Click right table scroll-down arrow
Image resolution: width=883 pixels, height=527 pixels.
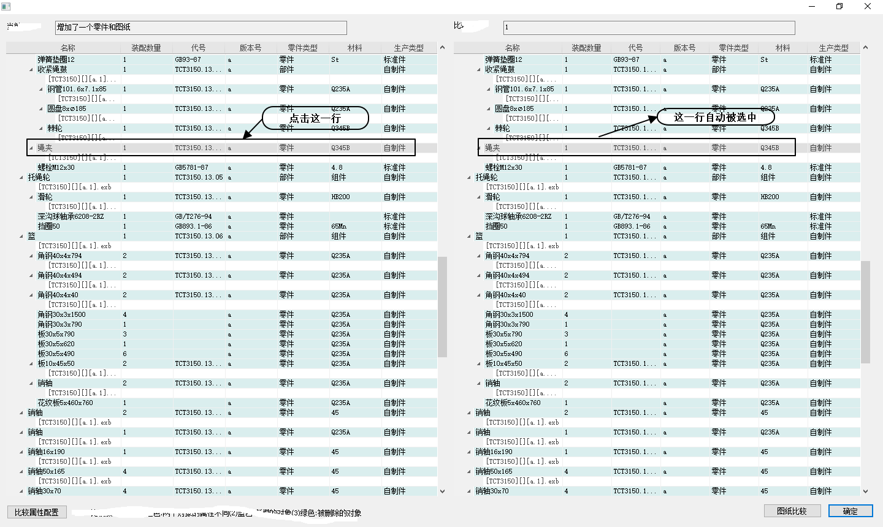coord(865,491)
